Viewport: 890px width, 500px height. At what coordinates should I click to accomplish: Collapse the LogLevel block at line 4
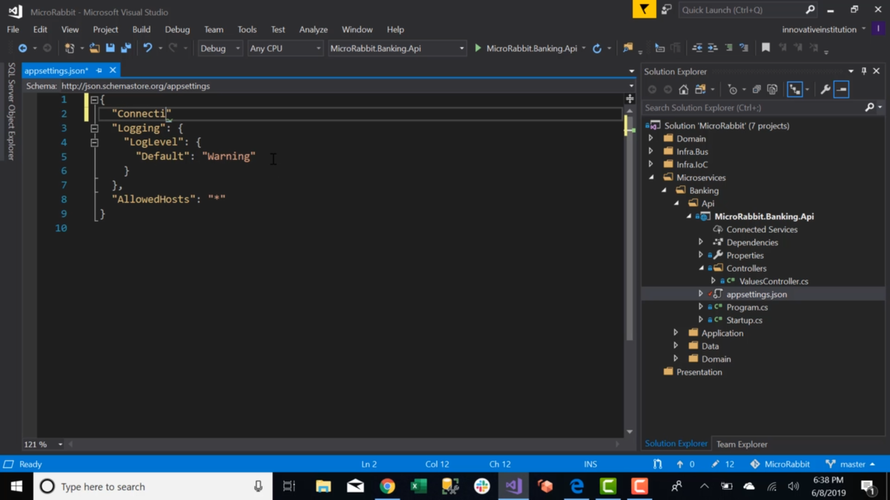(94, 142)
